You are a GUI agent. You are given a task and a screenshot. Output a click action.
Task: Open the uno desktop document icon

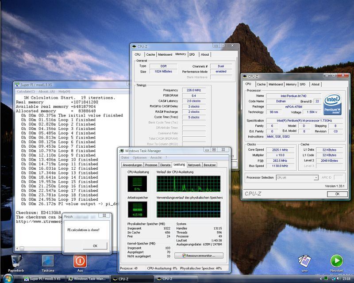click(x=304, y=261)
